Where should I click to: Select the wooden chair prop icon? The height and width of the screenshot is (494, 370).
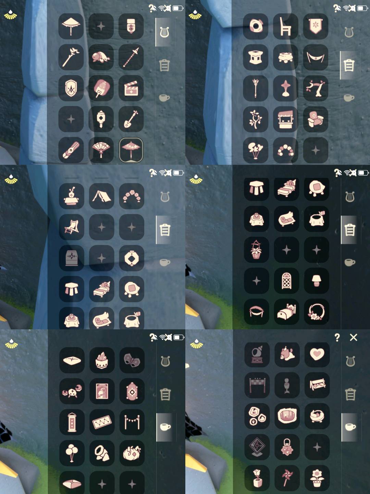(286, 26)
